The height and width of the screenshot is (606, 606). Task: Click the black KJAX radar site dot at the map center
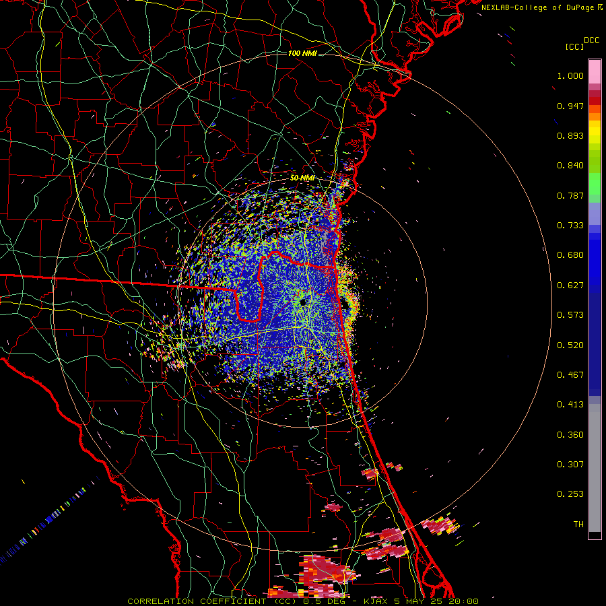303,302
